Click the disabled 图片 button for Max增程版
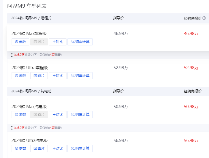This screenshot has width=209, height=158. click(39, 42)
